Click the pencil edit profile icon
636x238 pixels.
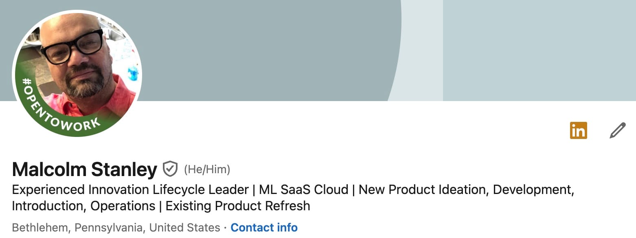[x=617, y=131]
